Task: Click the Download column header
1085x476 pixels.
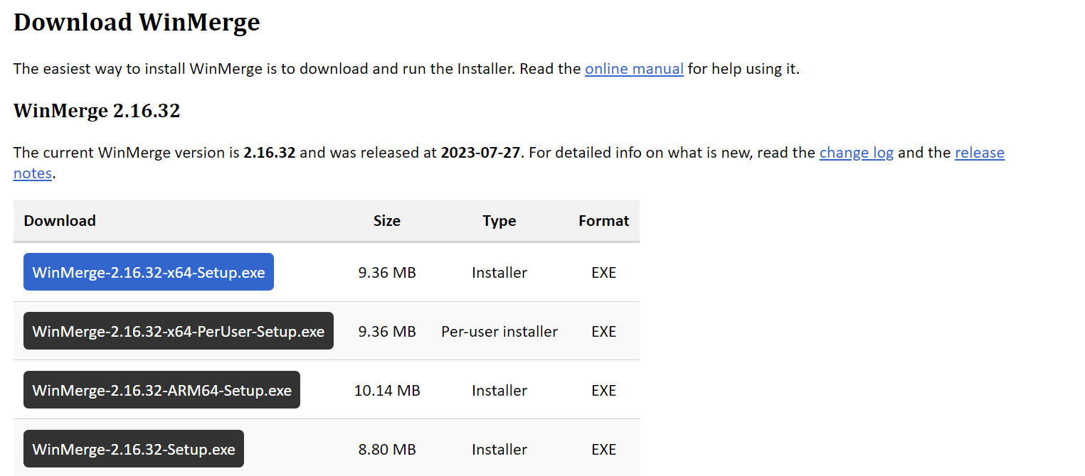Action: point(60,221)
